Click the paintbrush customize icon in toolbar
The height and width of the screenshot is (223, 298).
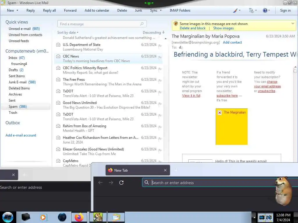point(235,11)
